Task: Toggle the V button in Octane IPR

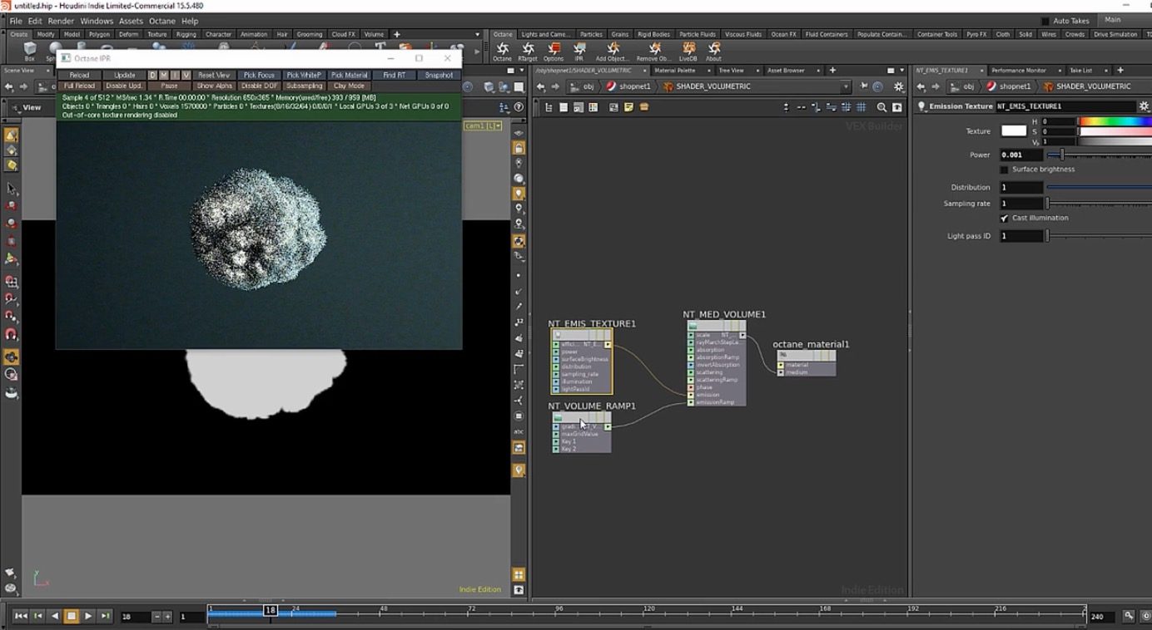Action: 186,75
